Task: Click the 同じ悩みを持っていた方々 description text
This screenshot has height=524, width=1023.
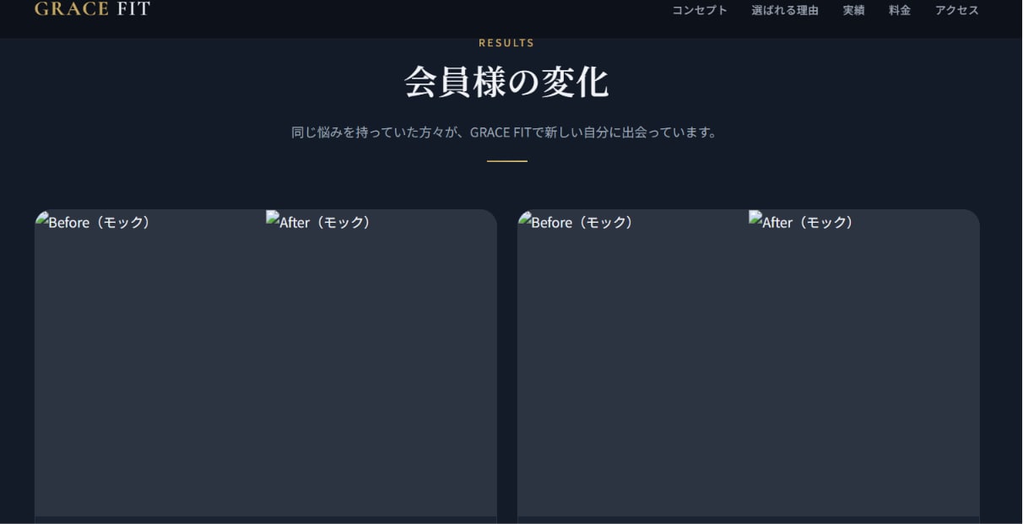Action: [506, 132]
